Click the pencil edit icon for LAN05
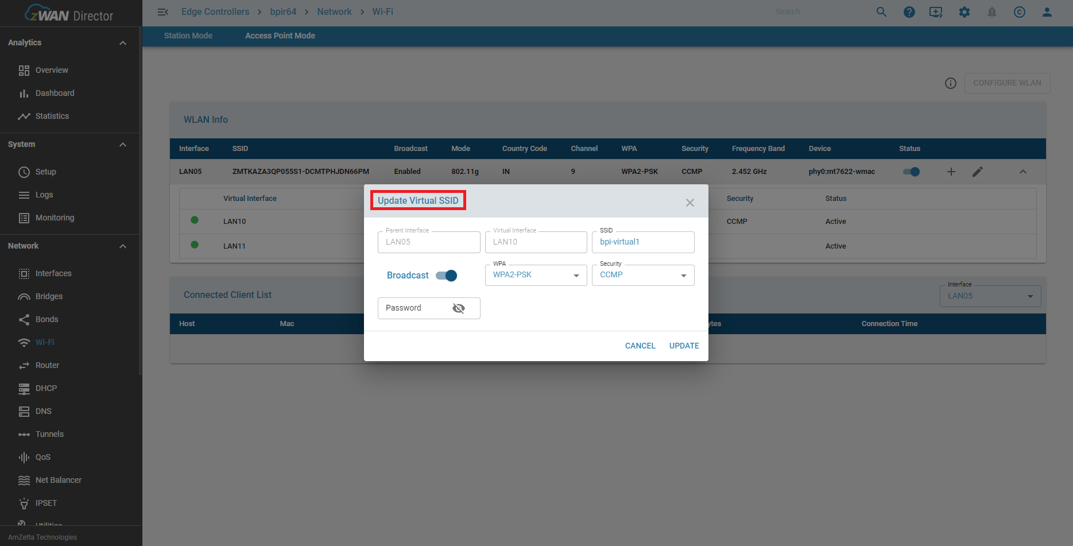Screen dimensions: 1073x546 pyautogui.click(x=977, y=172)
